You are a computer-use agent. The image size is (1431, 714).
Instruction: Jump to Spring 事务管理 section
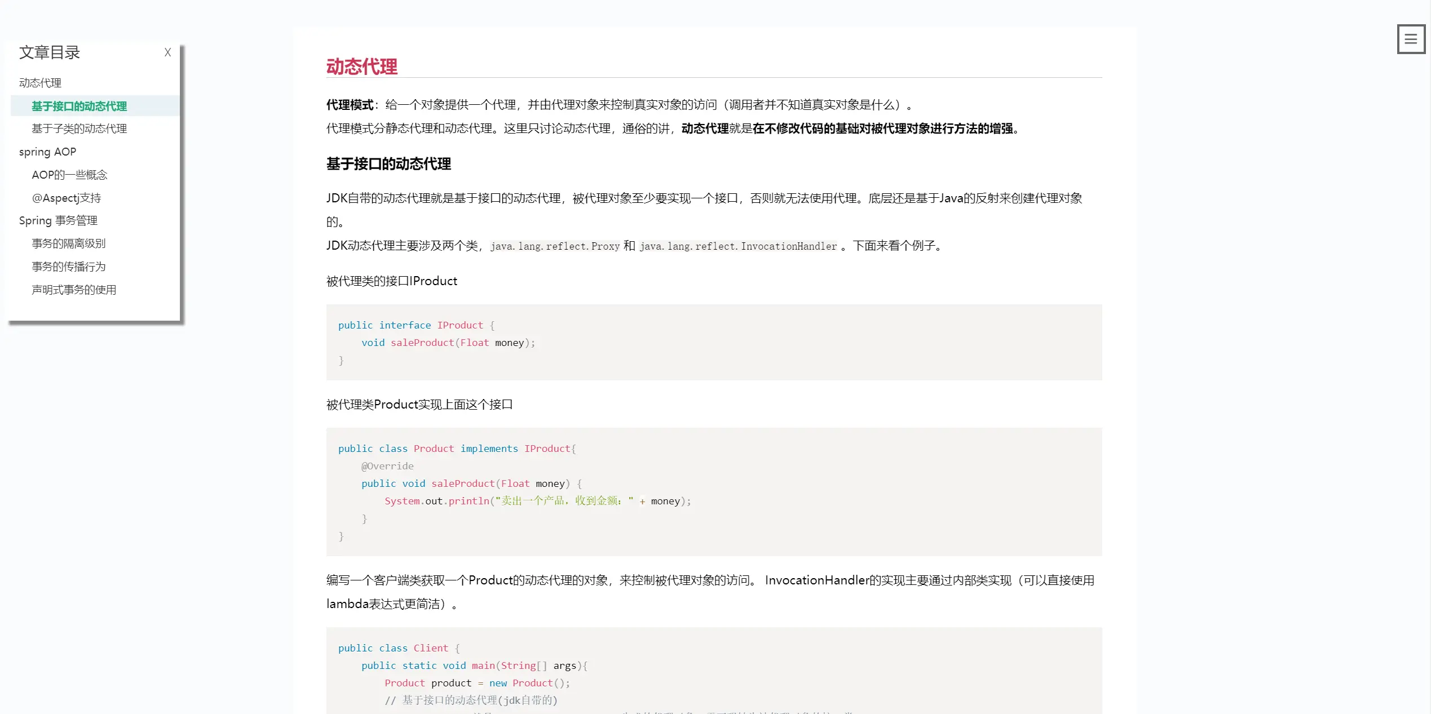[x=58, y=220]
